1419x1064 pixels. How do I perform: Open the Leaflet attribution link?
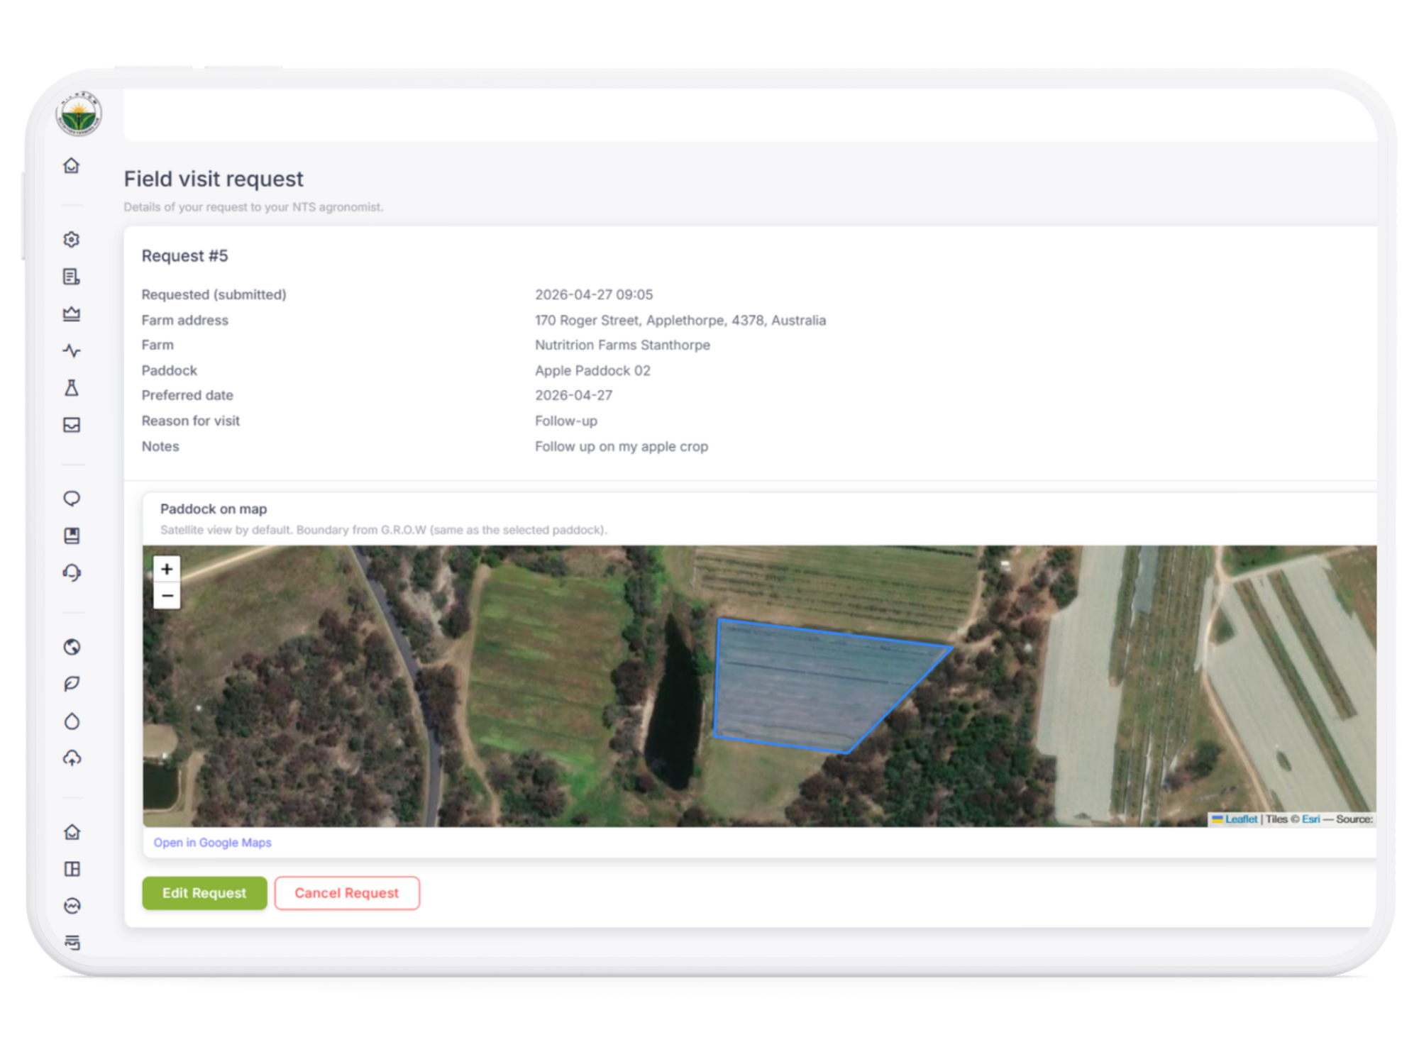point(1240,819)
